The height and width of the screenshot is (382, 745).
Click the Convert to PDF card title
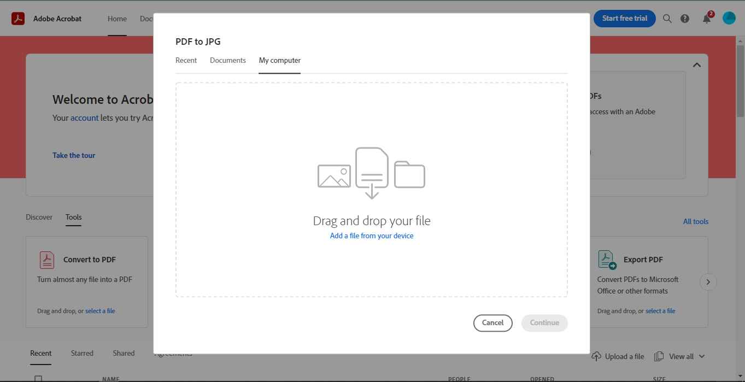[90, 260]
